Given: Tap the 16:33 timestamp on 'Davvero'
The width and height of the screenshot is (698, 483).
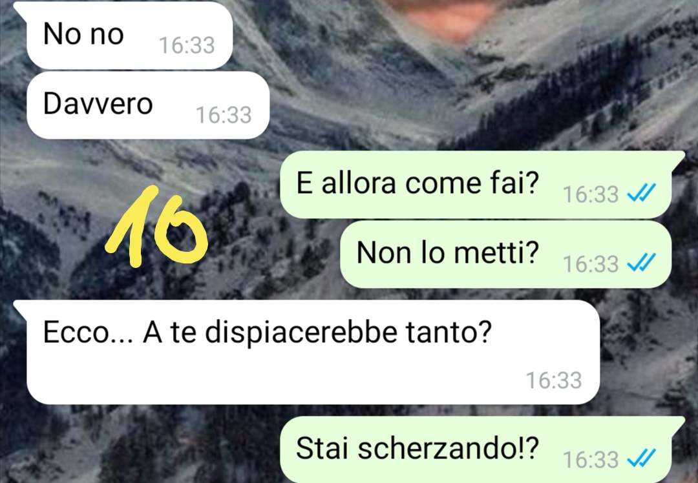Looking at the screenshot, I should (224, 115).
